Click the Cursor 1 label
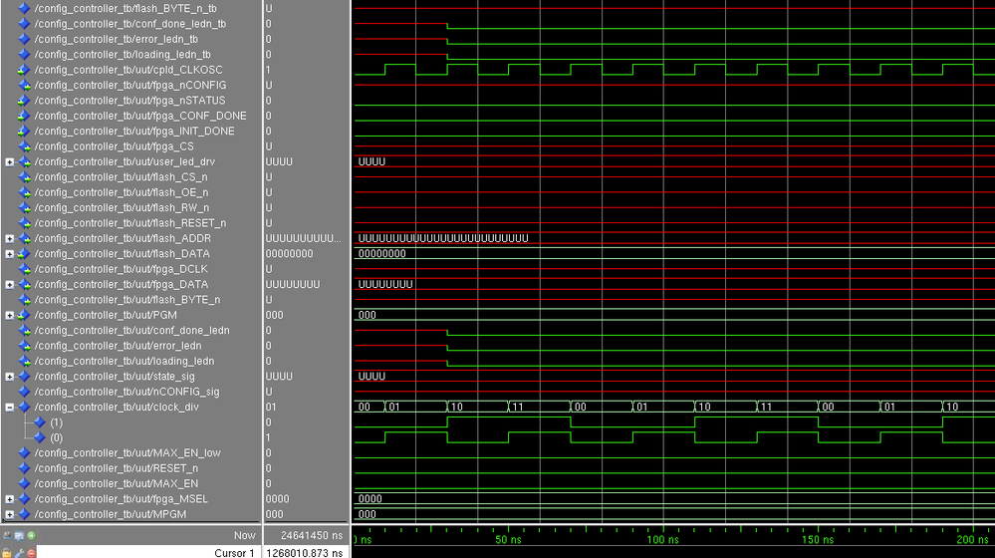Viewport: 995px width, 558px height. pos(234,553)
